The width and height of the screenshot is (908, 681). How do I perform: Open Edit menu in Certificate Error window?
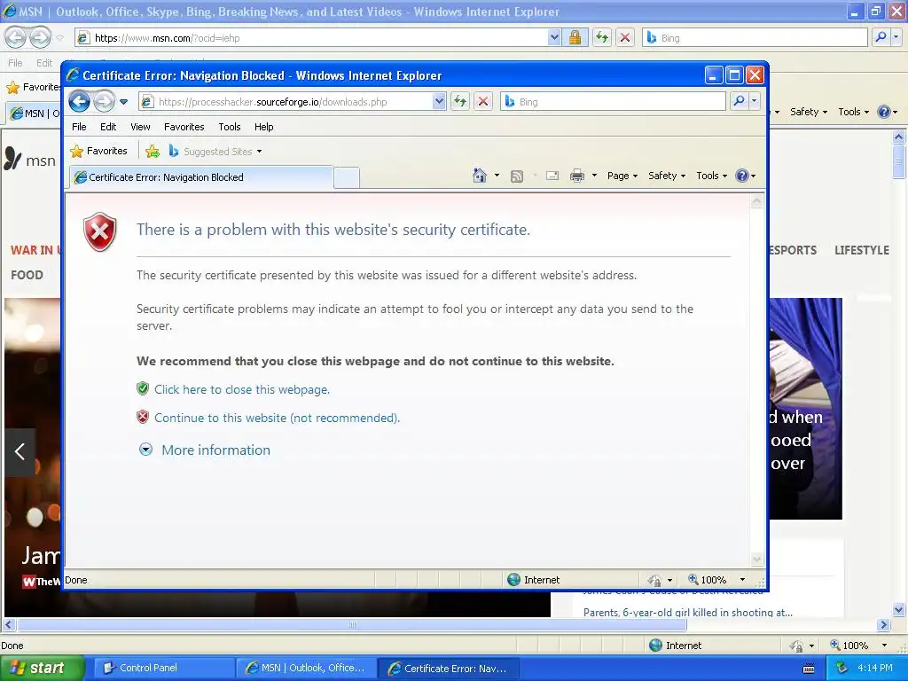pos(107,127)
